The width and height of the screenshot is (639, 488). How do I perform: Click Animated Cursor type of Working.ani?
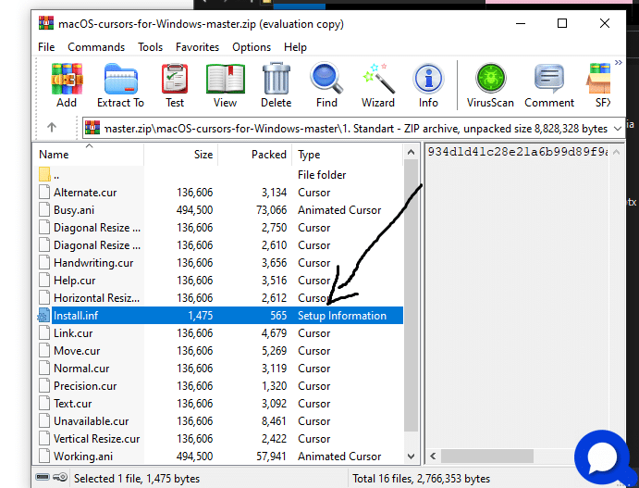tap(339, 456)
